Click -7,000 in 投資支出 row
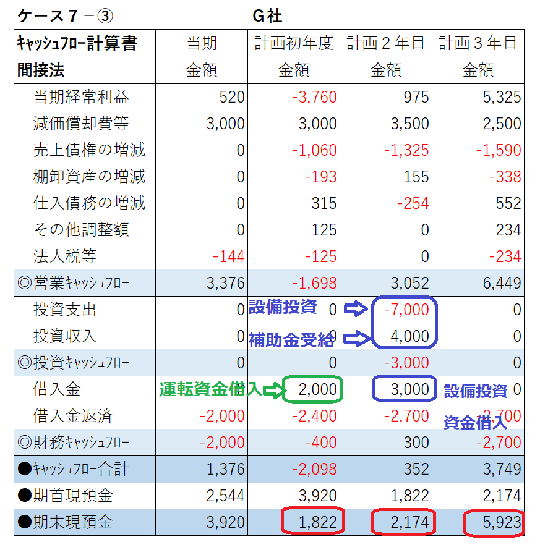The height and width of the screenshot is (555, 540). [x=406, y=310]
